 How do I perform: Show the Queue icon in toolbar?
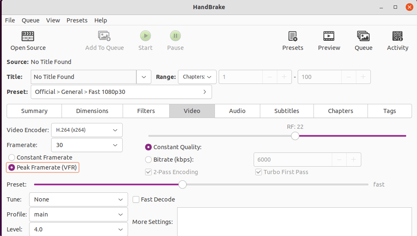click(363, 36)
